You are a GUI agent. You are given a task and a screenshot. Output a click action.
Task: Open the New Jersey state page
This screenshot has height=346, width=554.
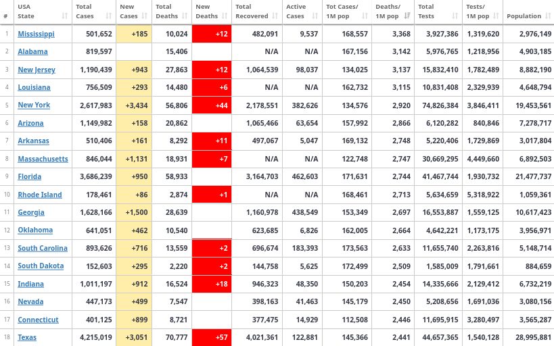coord(37,70)
